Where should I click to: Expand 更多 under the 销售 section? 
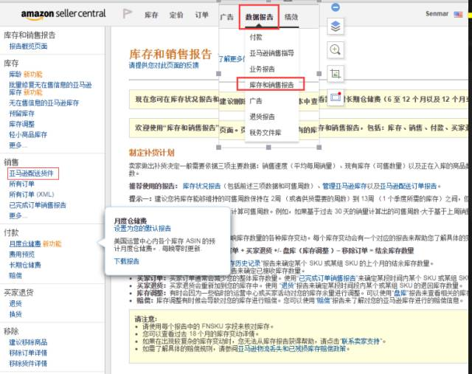18,216
